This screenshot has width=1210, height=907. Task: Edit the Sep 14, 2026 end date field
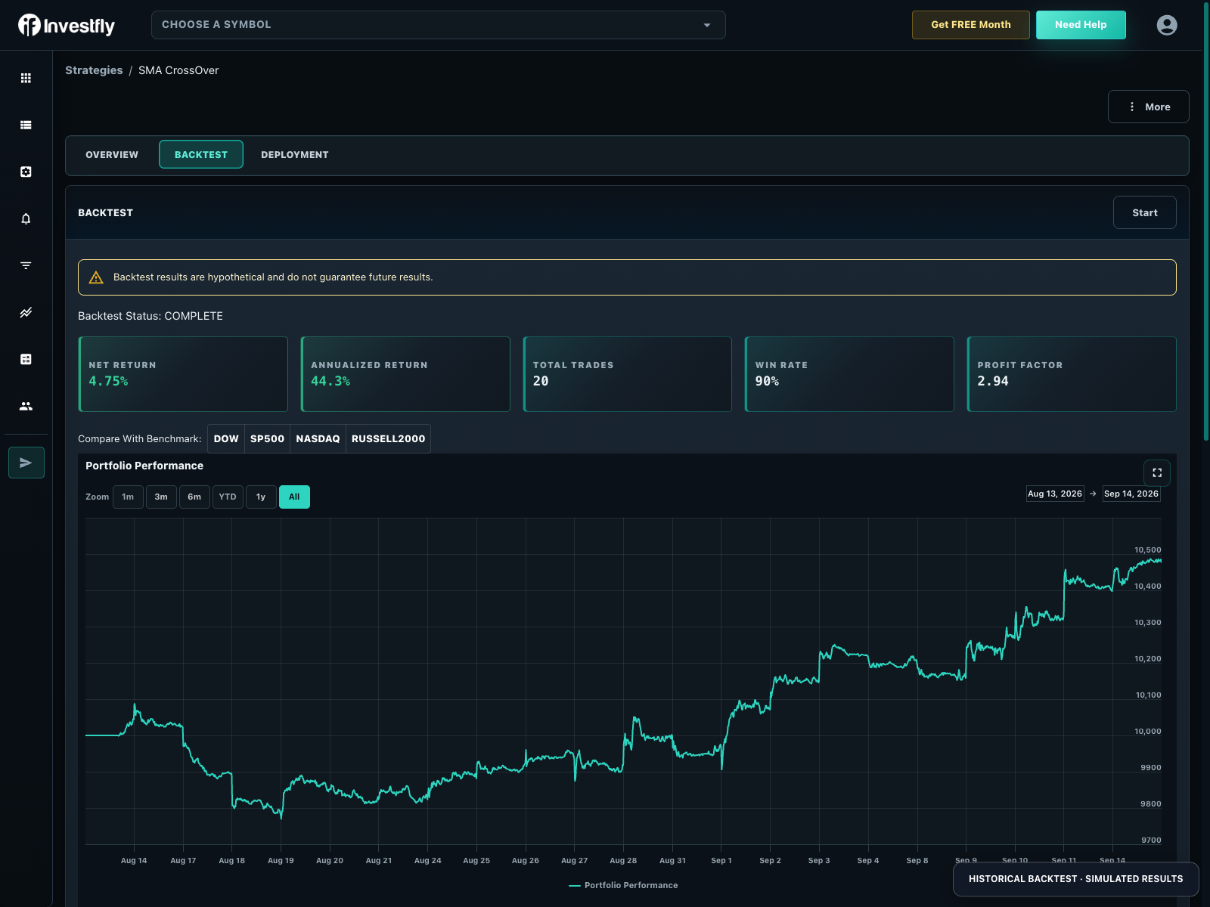pos(1131,494)
